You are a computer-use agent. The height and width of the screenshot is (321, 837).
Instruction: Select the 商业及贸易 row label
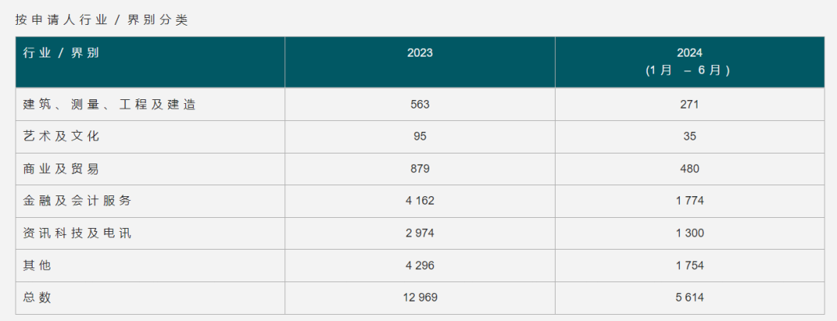point(61,169)
